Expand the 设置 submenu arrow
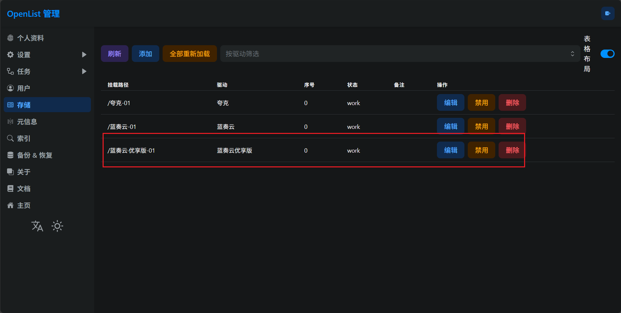This screenshot has height=313, width=621. point(84,55)
